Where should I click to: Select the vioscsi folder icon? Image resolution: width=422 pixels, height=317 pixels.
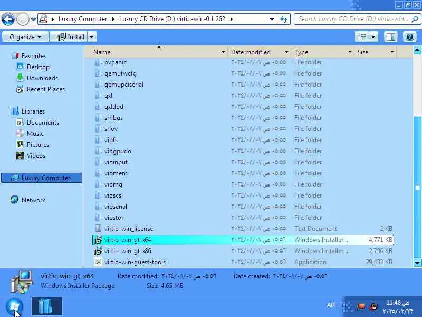tap(98, 195)
